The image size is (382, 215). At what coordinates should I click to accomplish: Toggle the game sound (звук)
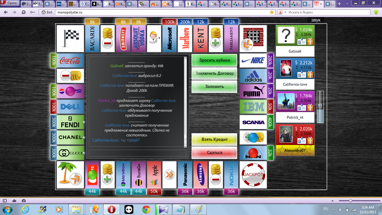tap(315, 20)
